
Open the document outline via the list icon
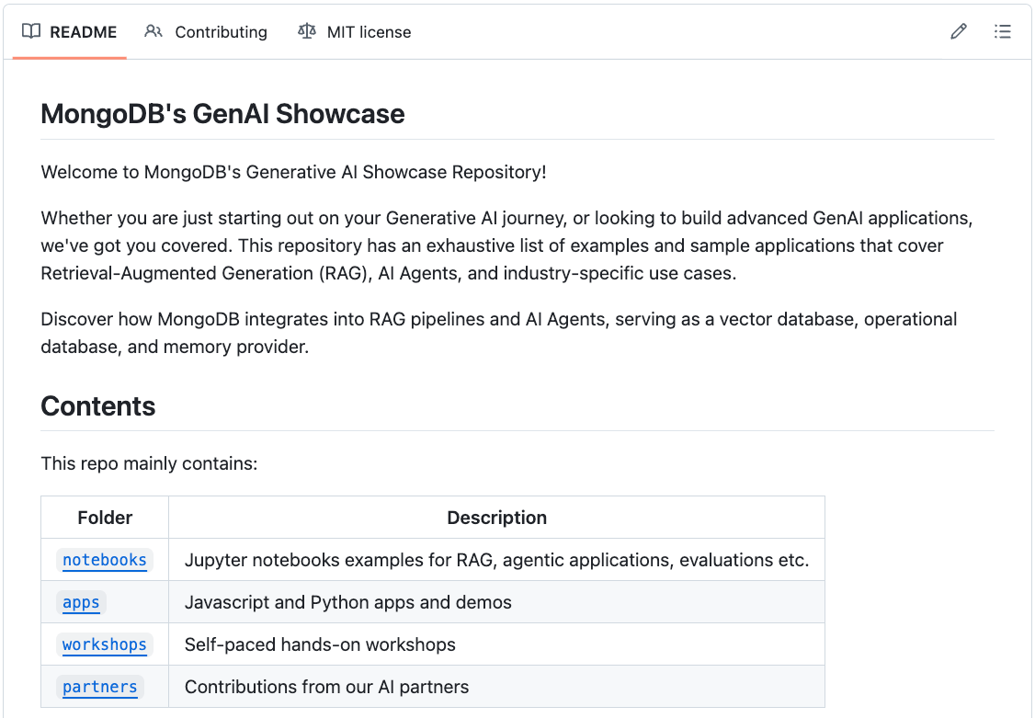1002,31
